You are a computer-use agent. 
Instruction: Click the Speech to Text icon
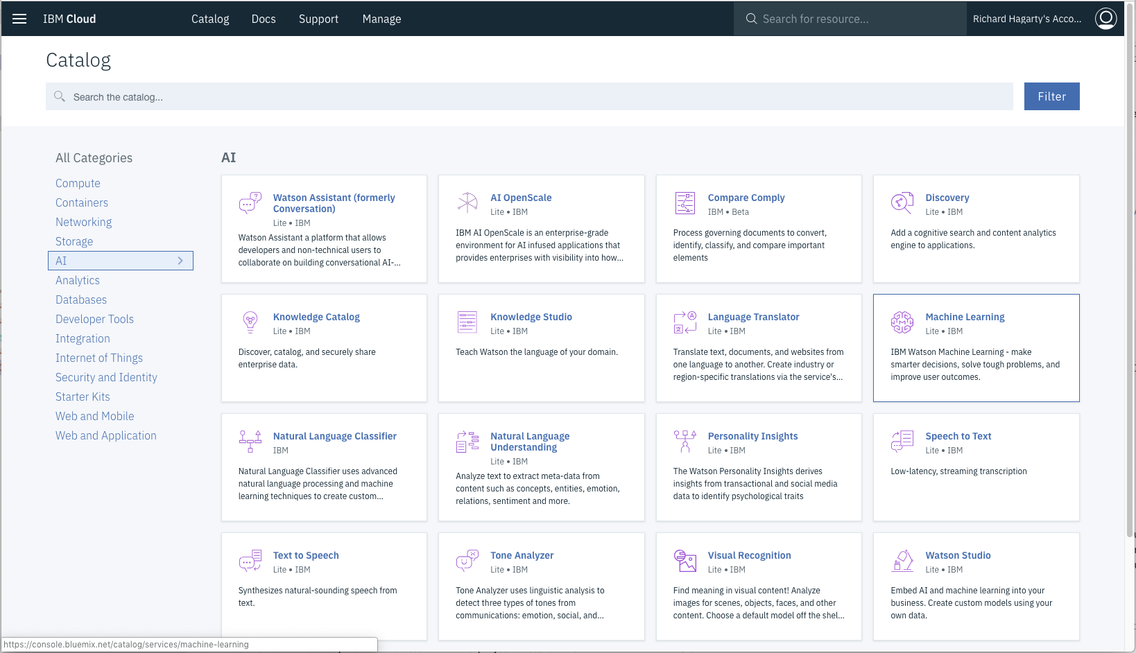[902, 442]
